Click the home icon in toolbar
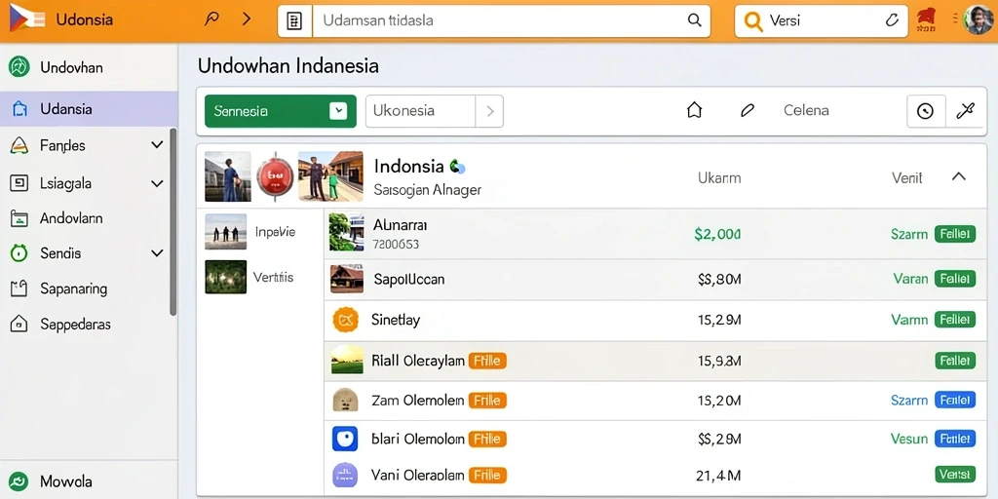This screenshot has height=499, width=998. coord(694,110)
